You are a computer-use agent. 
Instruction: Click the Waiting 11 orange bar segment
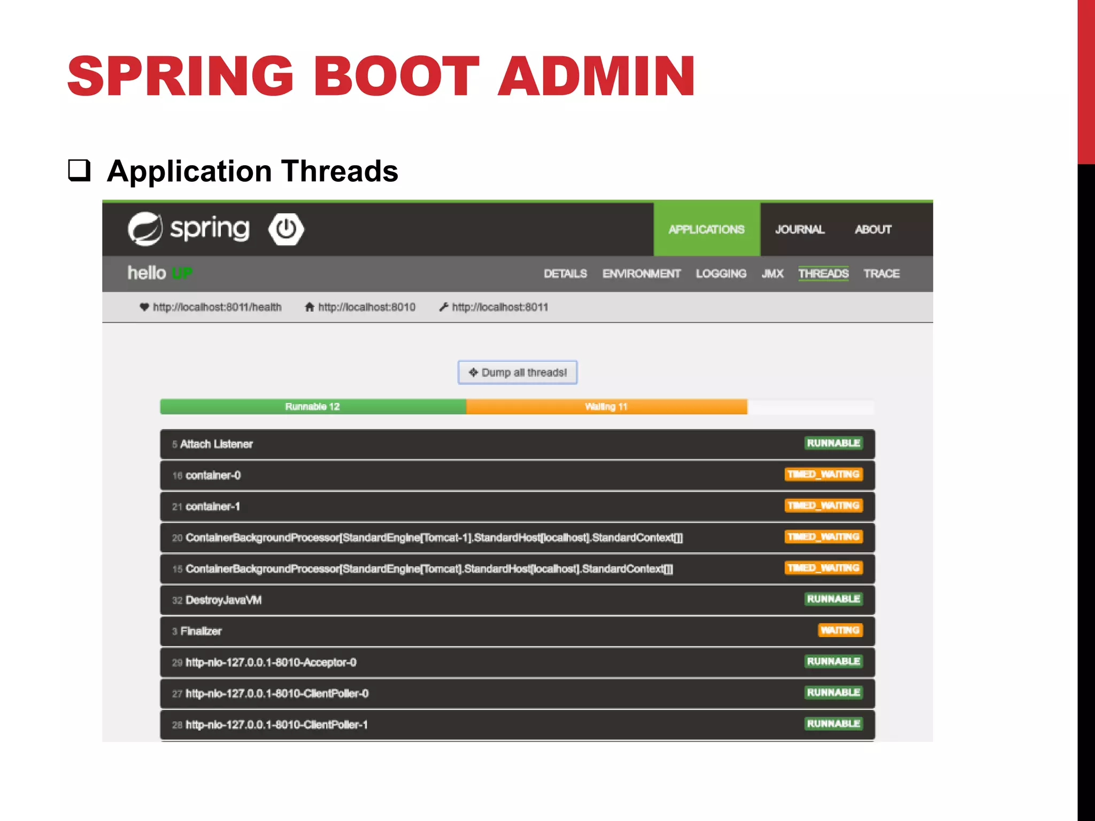coord(606,407)
